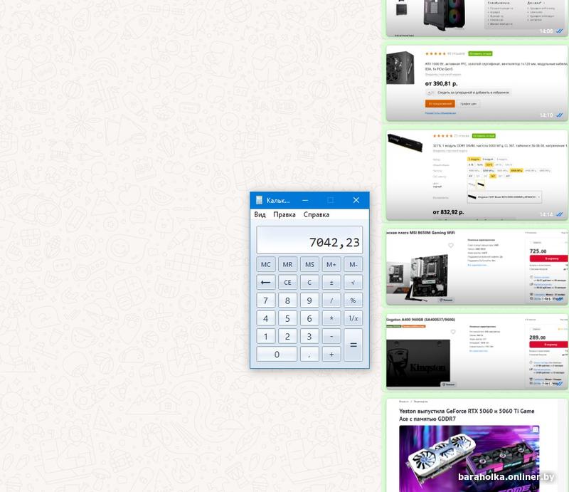Click the percent % button

click(x=353, y=300)
